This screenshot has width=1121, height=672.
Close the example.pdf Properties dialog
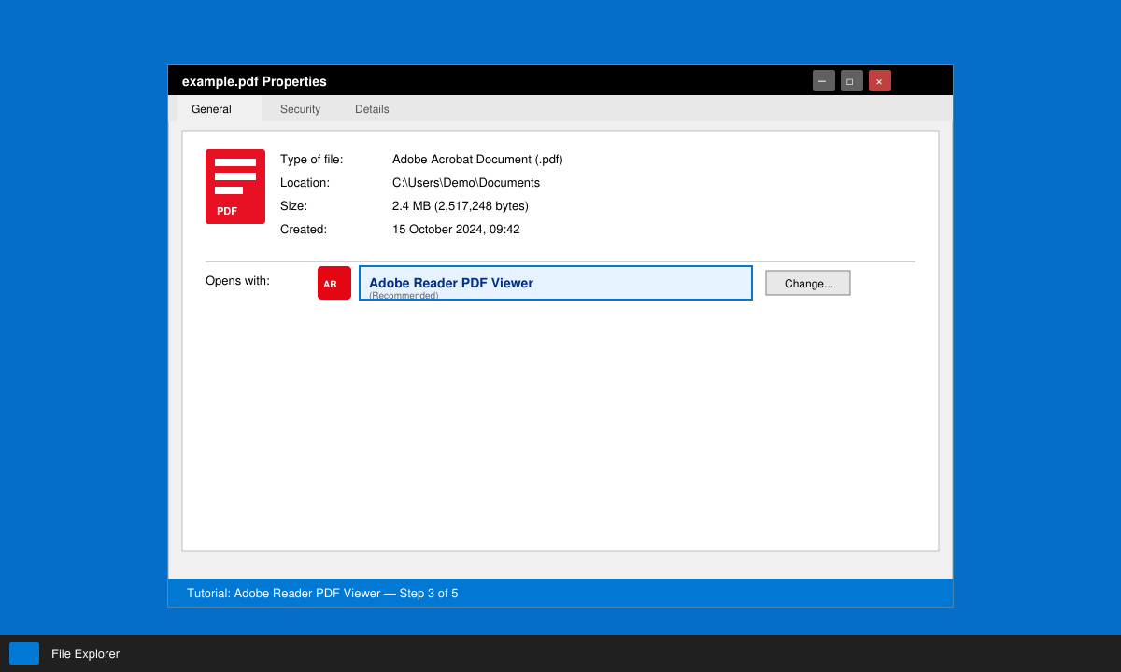880,80
